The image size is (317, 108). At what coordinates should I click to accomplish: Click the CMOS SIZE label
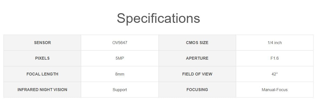tap(197, 43)
